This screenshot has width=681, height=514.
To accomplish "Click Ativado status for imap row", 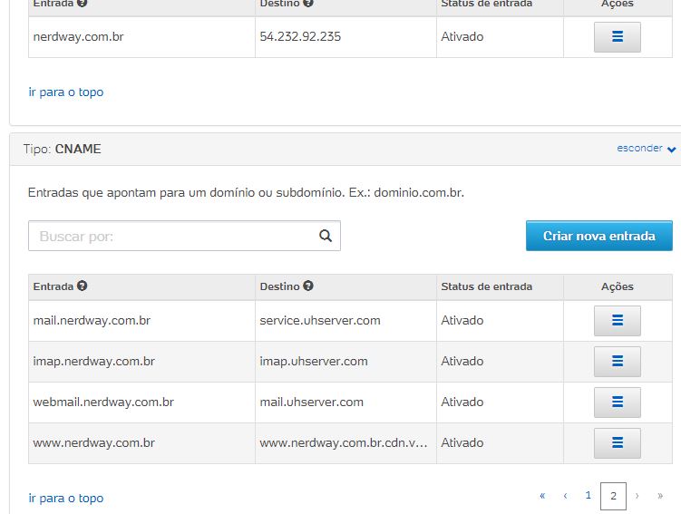I will coord(462,361).
